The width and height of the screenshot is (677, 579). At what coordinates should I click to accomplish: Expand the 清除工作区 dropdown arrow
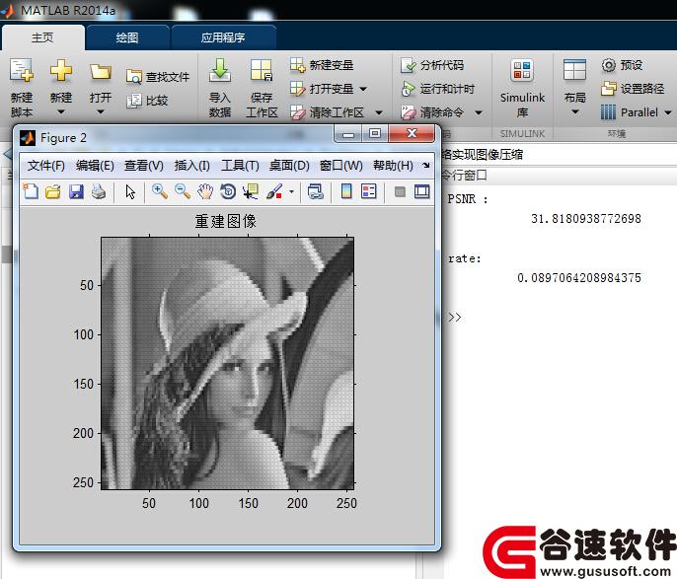pos(379,113)
